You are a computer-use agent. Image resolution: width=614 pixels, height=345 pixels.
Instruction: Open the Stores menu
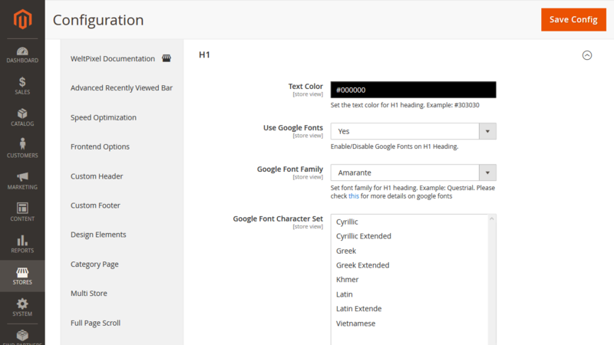pyautogui.click(x=22, y=276)
